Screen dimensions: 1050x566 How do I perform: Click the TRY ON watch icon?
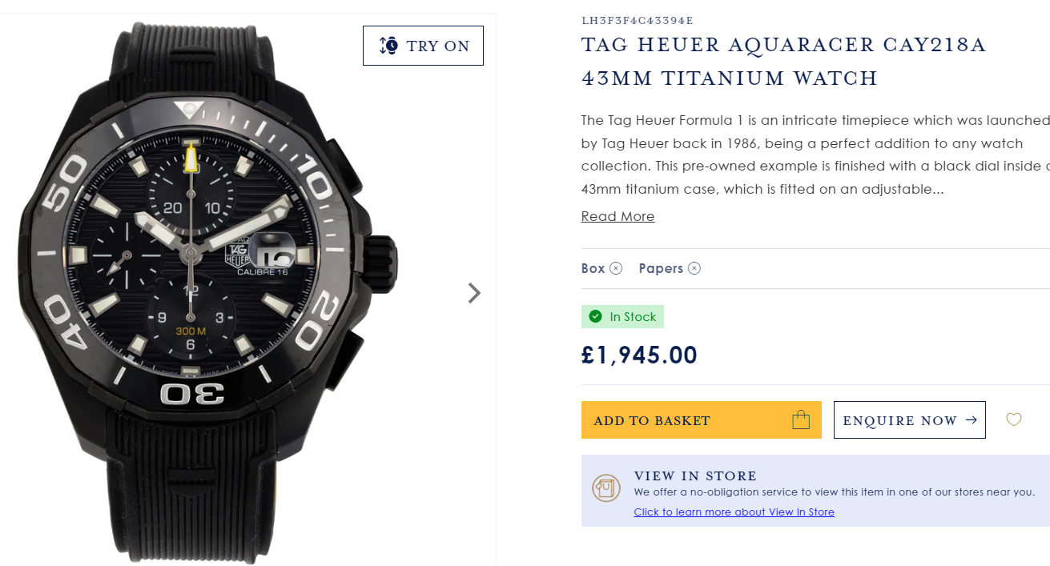(x=388, y=46)
